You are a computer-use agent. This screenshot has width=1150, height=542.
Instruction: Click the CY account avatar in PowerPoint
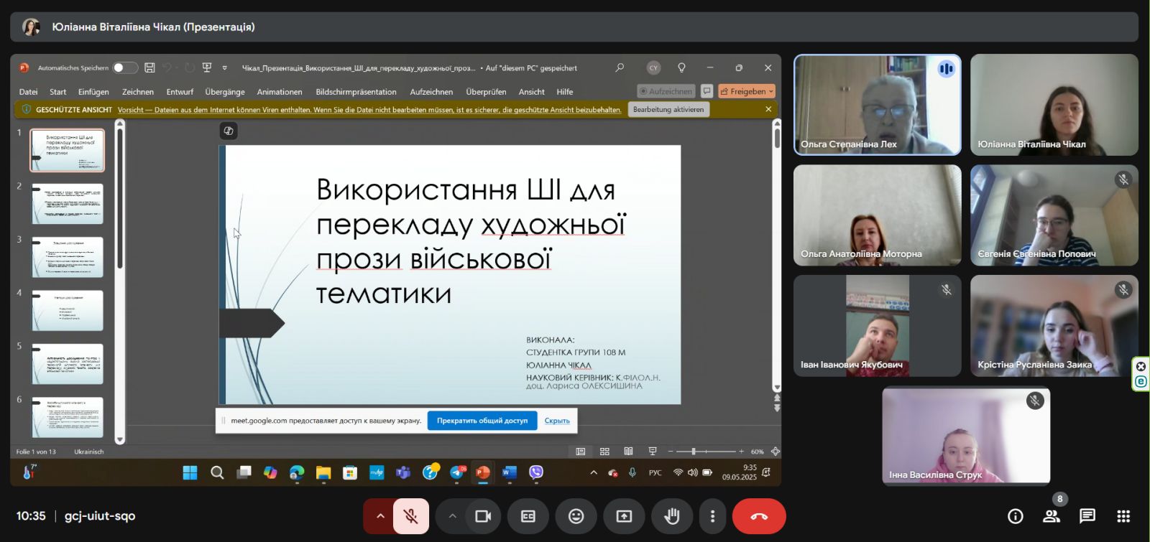[x=653, y=67]
